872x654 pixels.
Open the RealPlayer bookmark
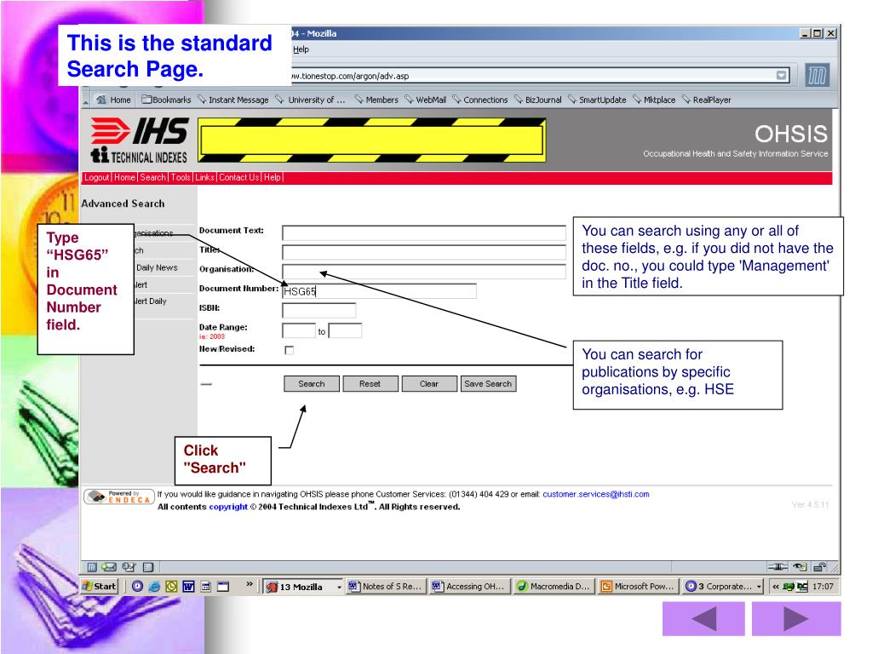click(x=706, y=100)
